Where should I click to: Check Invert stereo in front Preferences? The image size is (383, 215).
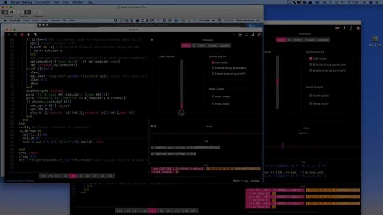tap(213, 97)
